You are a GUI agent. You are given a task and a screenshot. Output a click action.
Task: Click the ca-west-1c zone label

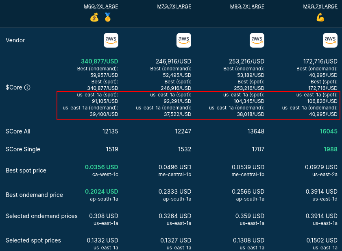105,175
